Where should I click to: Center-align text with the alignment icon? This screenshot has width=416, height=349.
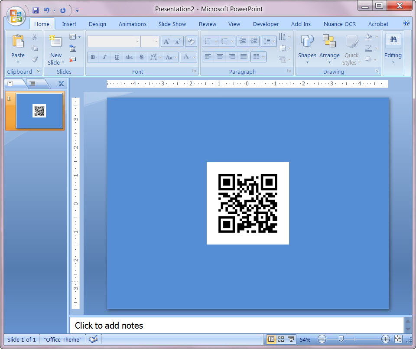click(x=220, y=57)
